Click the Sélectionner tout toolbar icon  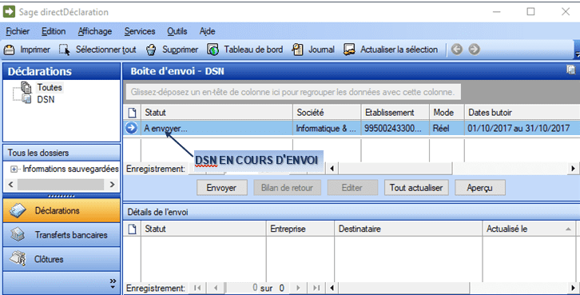coord(65,50)
